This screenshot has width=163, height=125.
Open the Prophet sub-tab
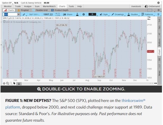tap(23, 10)
